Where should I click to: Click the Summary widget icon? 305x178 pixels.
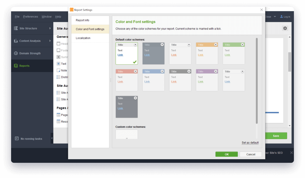tap(58, 57)
